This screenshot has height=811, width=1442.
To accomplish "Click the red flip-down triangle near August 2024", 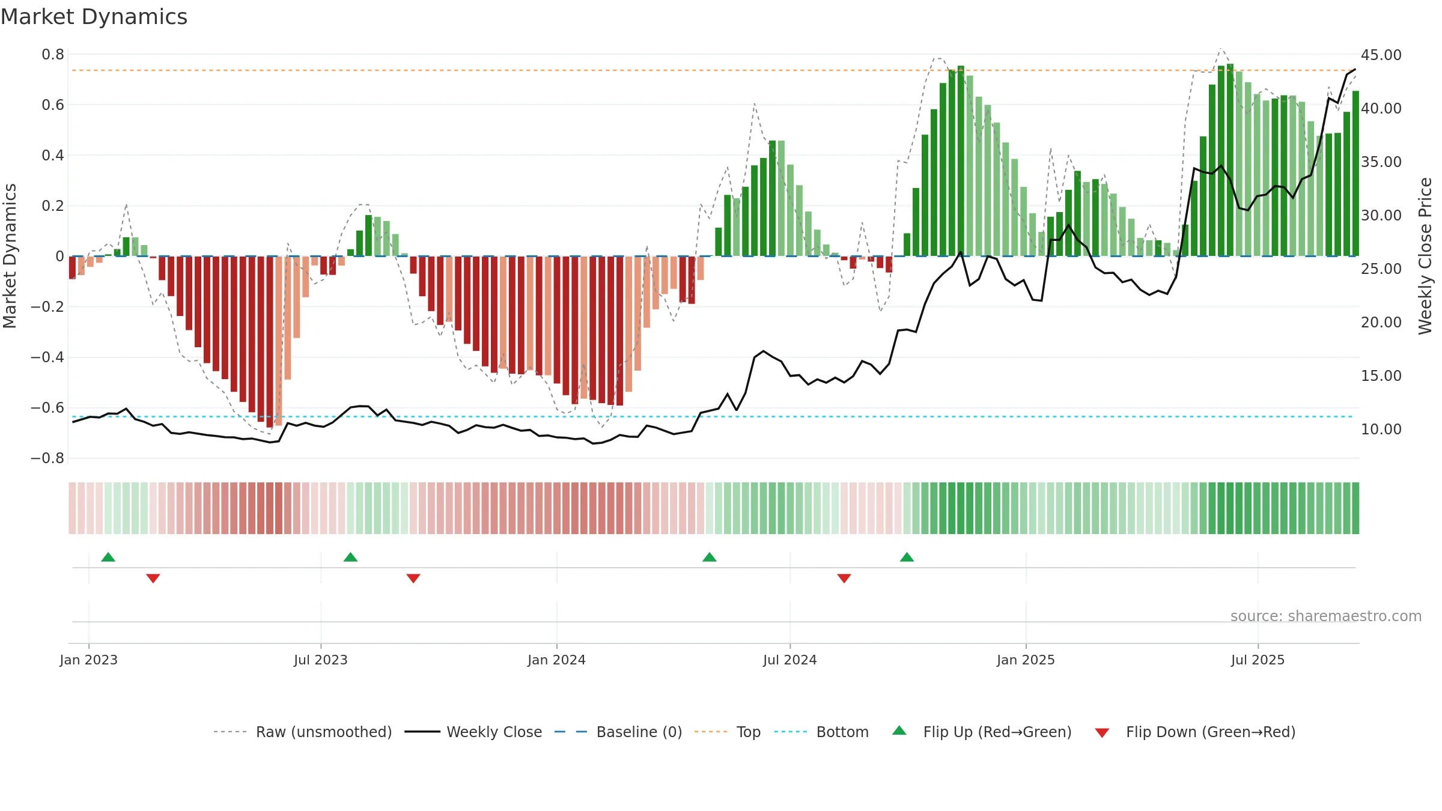I will tap(844, 578).
